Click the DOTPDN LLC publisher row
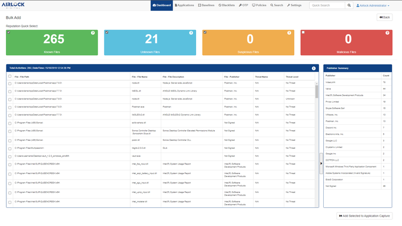Image resolution: width=402 pixels, height=226 pixels. pyautogui.click(x=358, y=160)
